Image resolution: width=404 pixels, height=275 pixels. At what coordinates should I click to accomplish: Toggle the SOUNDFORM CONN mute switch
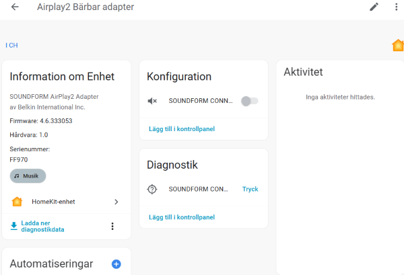coord(250,101)
